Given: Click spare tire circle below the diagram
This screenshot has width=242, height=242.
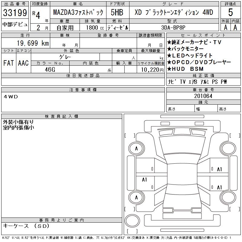Looking at the screenshot, I should (132, 221).
